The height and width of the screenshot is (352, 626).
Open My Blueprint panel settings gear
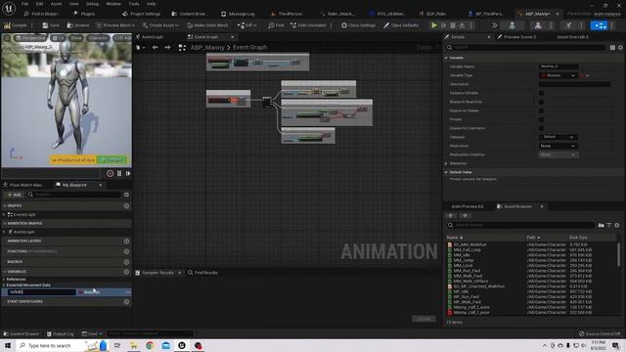[126, 195]
